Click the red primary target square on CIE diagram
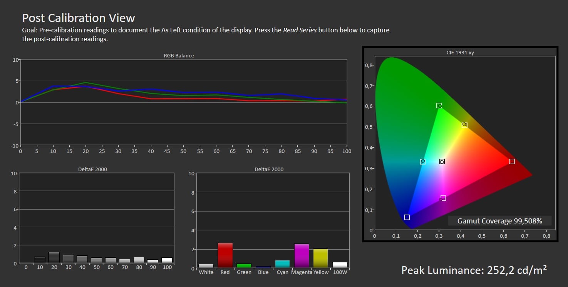This screenshot has height=287, width=568. [512, 161]
